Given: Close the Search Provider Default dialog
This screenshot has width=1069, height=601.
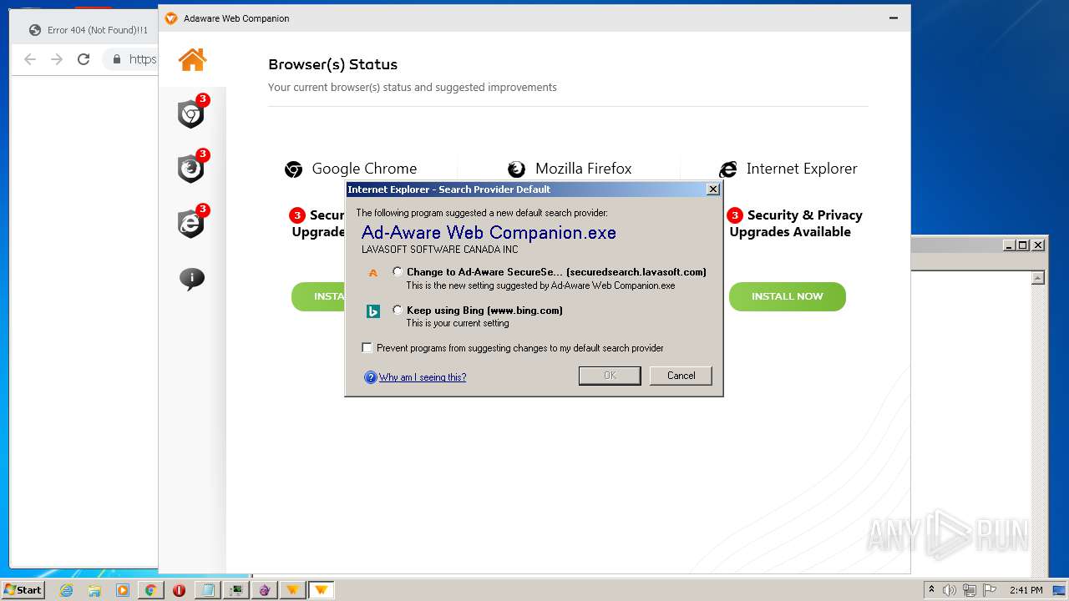Looking at the screenshot, I should point(713,189).
